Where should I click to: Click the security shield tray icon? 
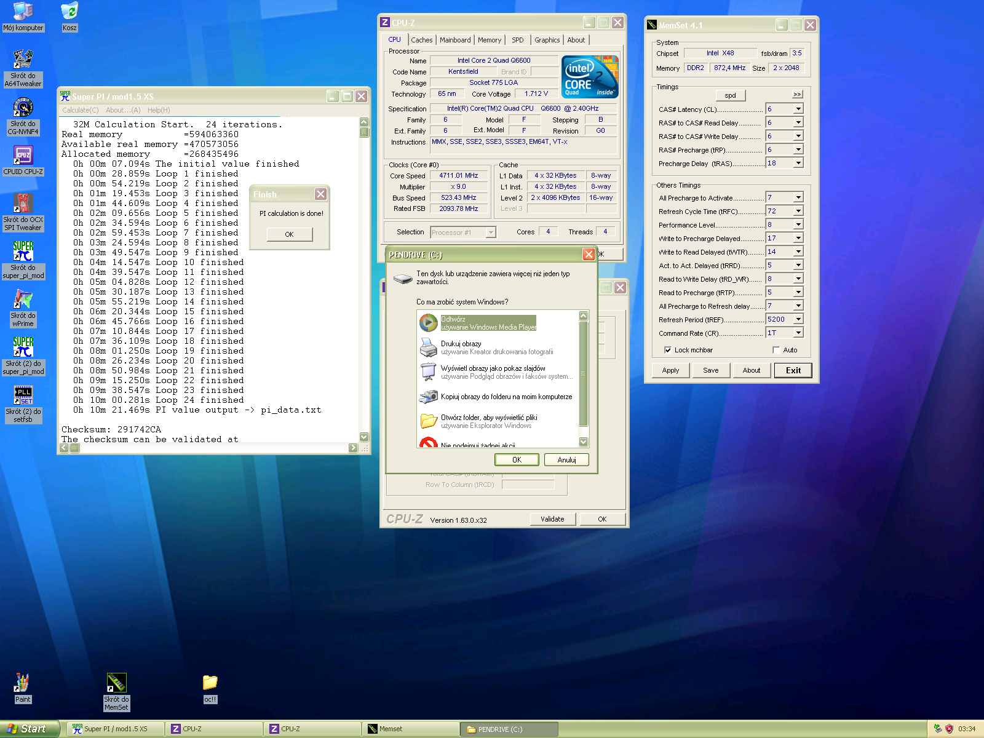[x=949, y=729]
